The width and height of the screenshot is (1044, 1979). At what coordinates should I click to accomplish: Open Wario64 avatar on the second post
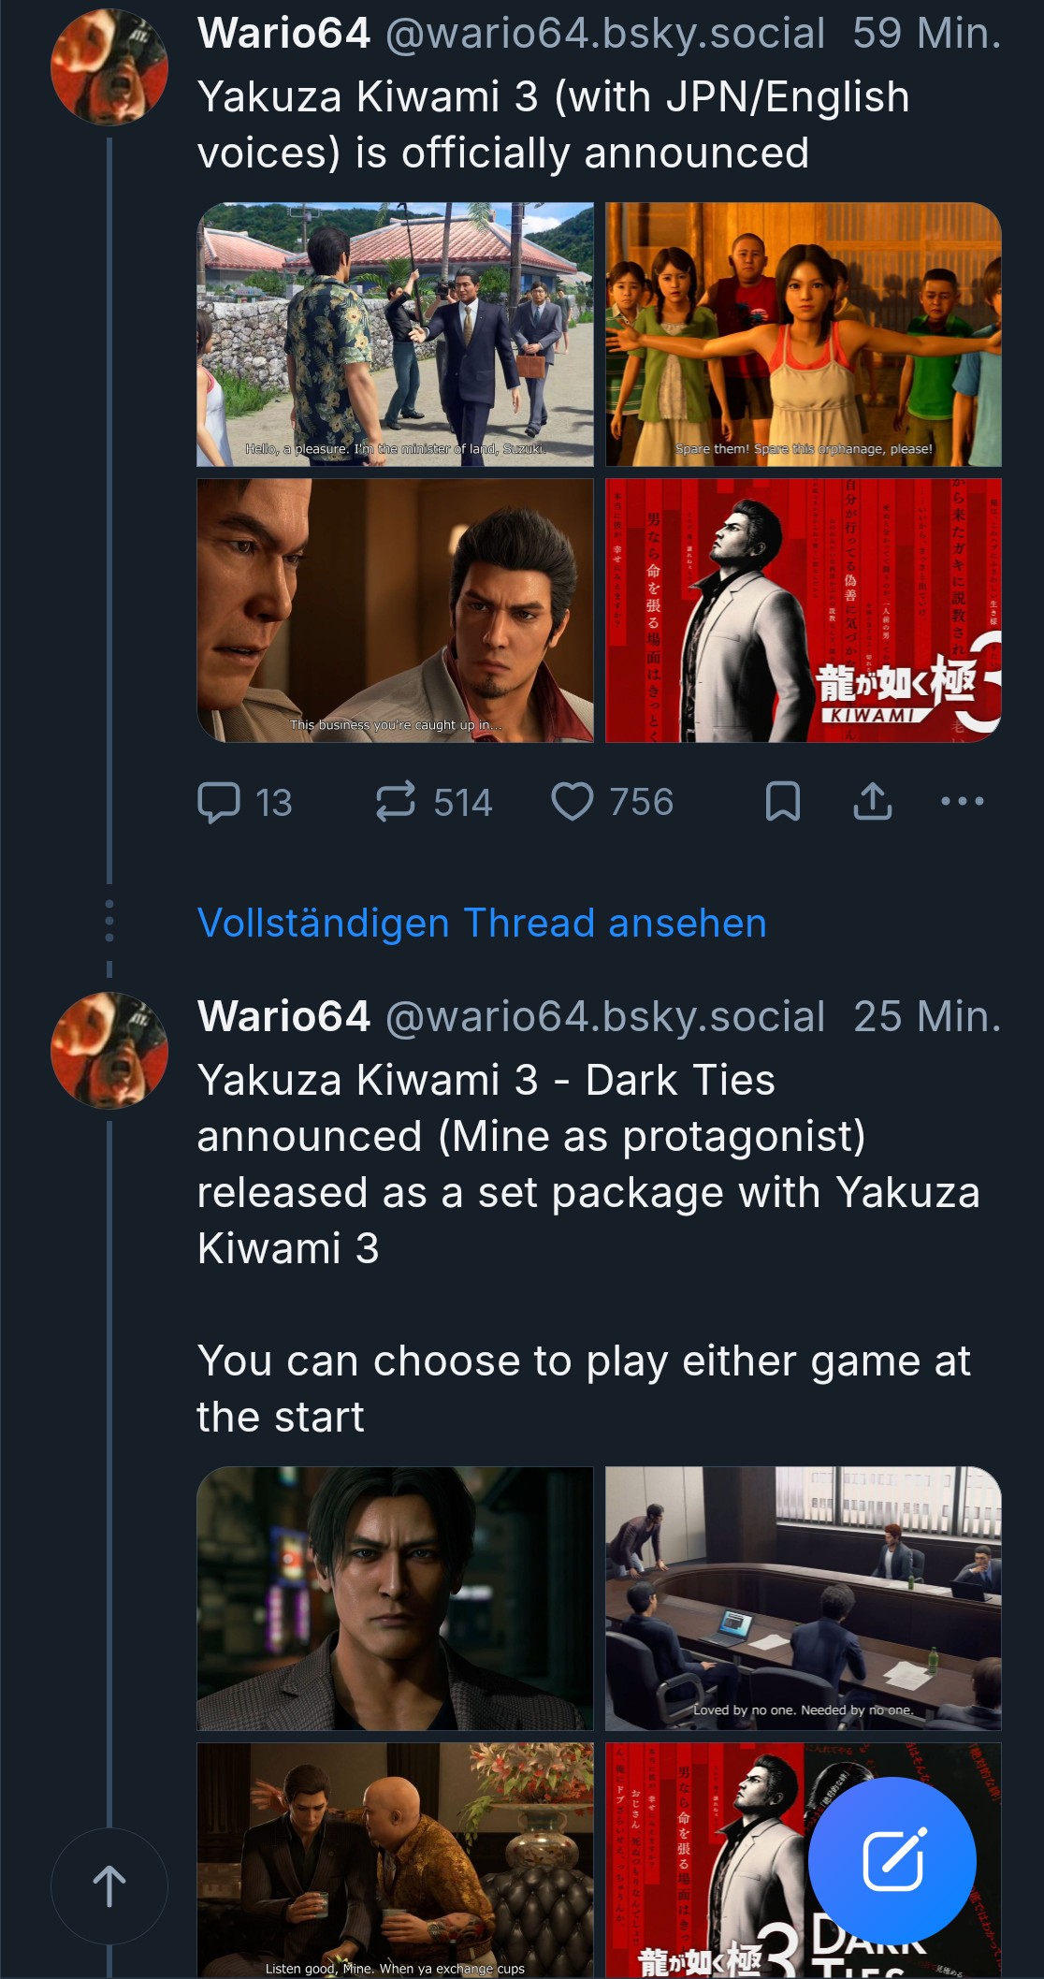tap(109, 1050)
